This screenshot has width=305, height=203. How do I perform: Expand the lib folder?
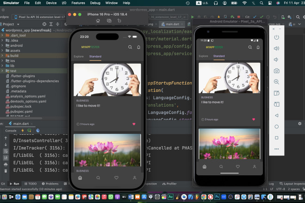coord(2,66)
